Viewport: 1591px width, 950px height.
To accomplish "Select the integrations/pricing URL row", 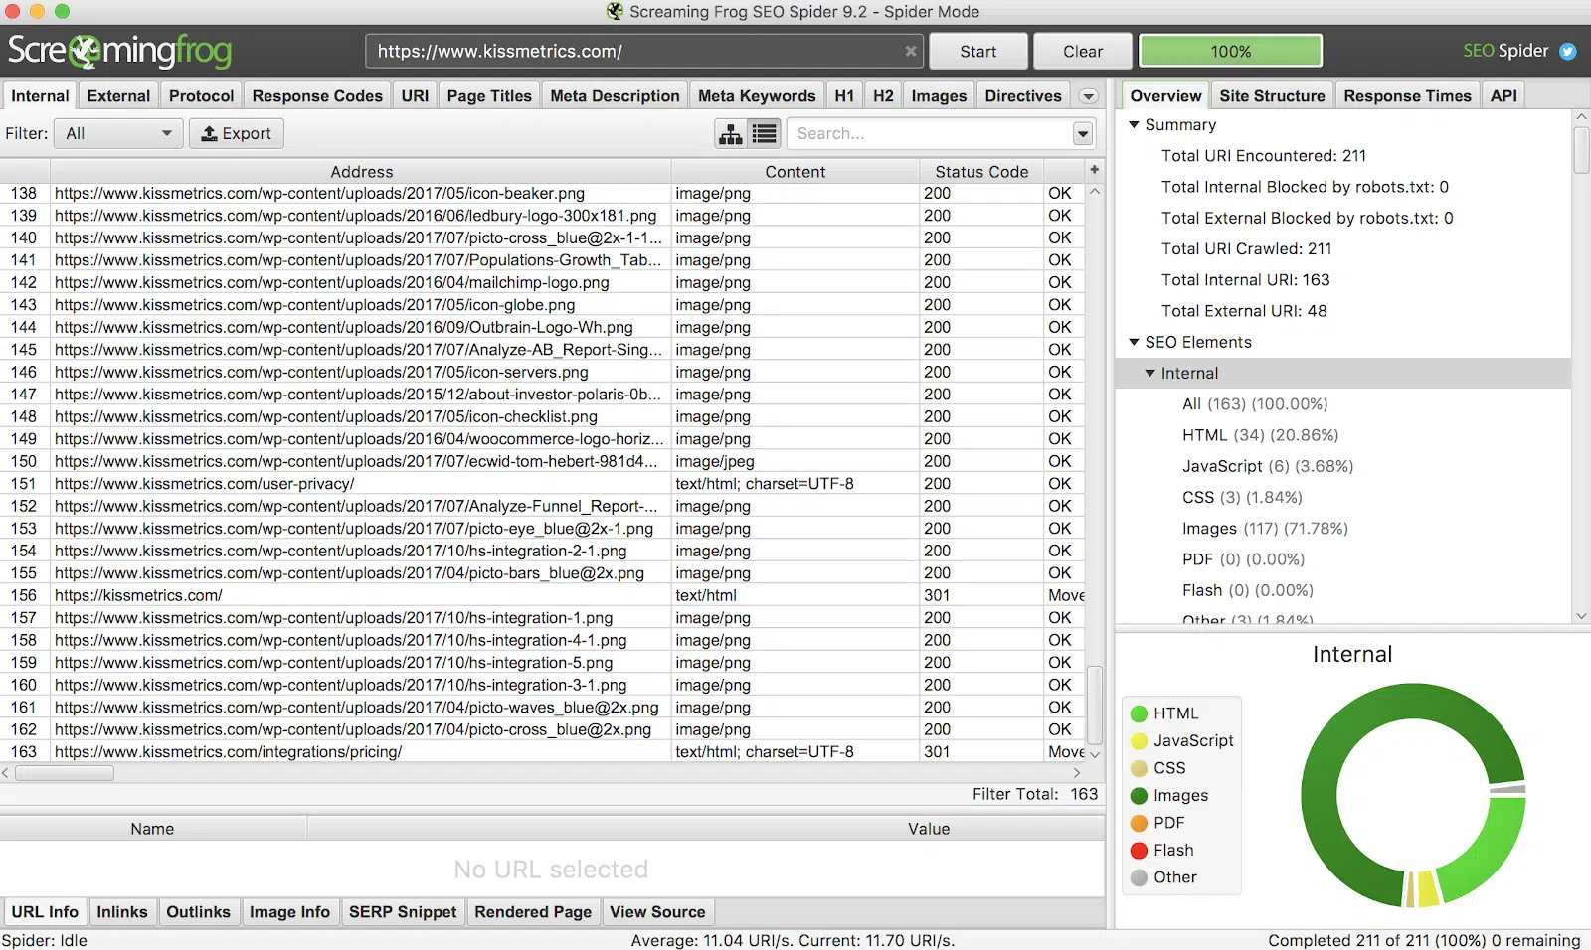I will coord(542,752).
